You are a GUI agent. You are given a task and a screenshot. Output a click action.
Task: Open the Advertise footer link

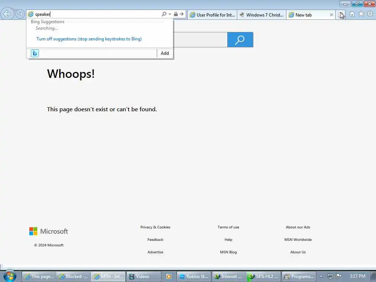[155, 252]
